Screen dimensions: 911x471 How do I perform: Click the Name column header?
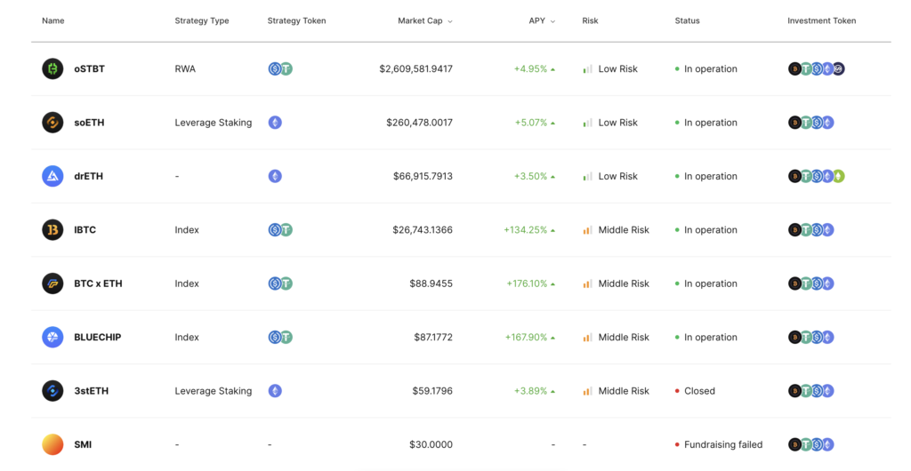click(53, 20)
